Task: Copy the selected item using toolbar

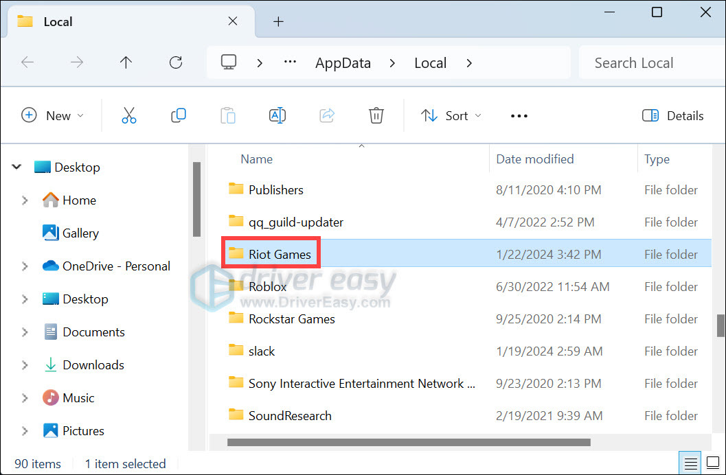Action: coord(179,115)
